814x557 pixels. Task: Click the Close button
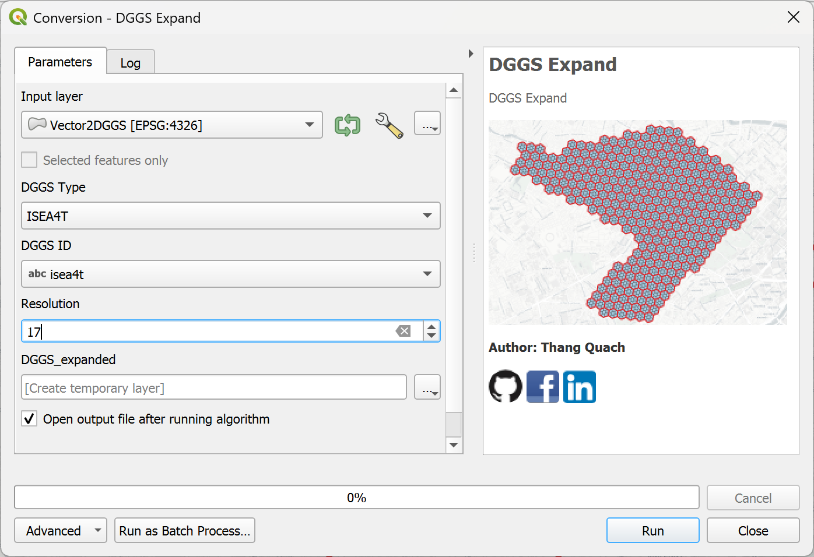point(753,530)
